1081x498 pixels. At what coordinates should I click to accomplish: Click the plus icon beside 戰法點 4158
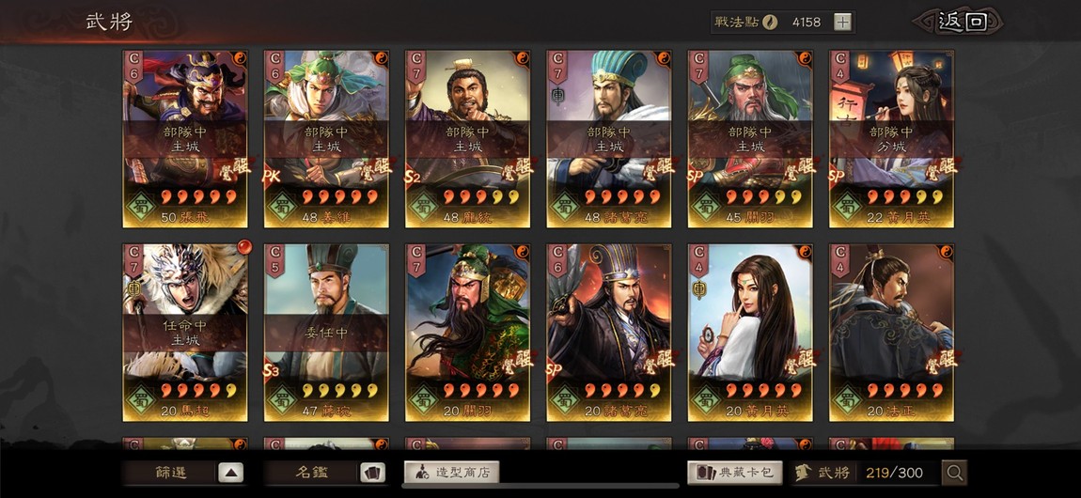[842, 22]
